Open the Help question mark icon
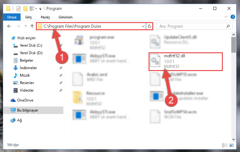This screenshot has height=152, width=240. point(233,17)
